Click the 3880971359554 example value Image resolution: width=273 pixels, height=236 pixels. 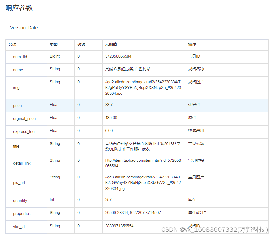pyautogui.click(x=119, y=226)
